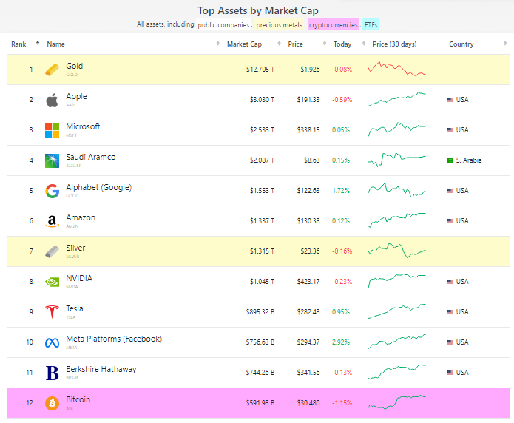Viewport: 514px width, 423px height.
Task: Click the USA flag in Microsoft row
Action: click(450, 130)
